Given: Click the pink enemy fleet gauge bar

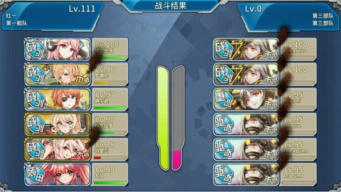Looking at the screenshot, I should point(177,160).
